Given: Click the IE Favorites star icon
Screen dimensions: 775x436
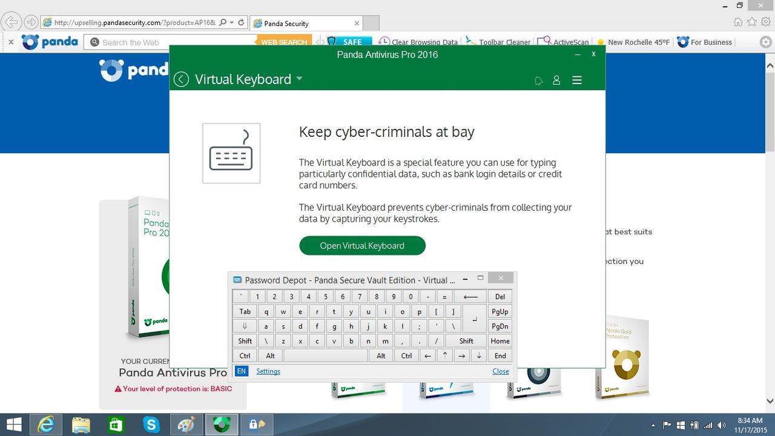Looking at the screenshot, I should pyautogui.click(x=752, y=22).
